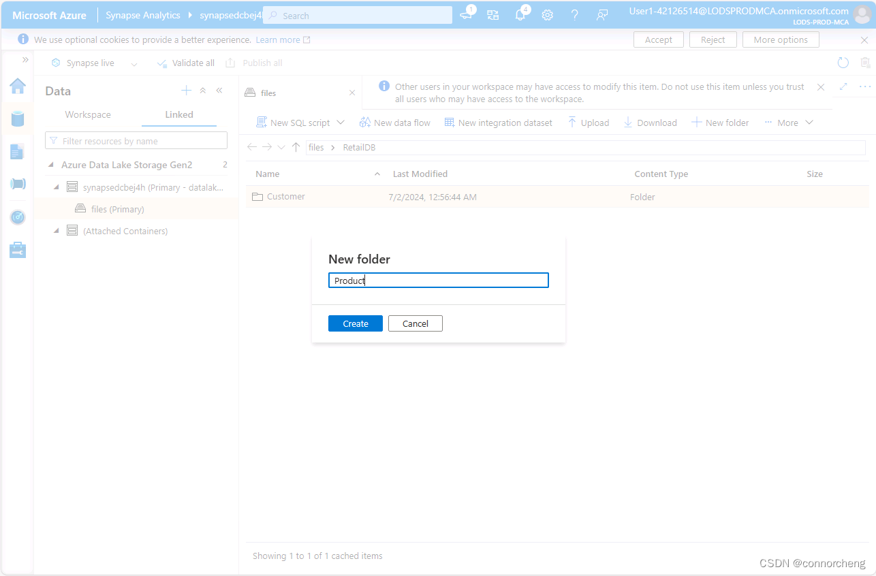Click the Azure Search box
876x576 pixels.
pos(358,15)
